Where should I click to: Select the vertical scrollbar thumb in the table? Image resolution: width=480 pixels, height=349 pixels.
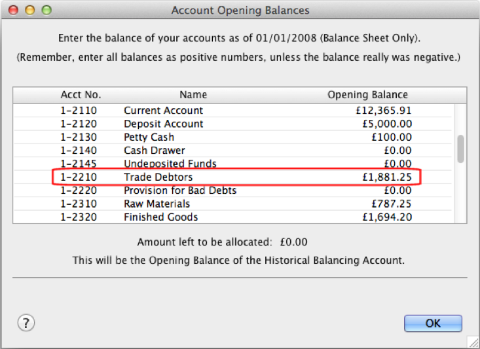(460, 149)
